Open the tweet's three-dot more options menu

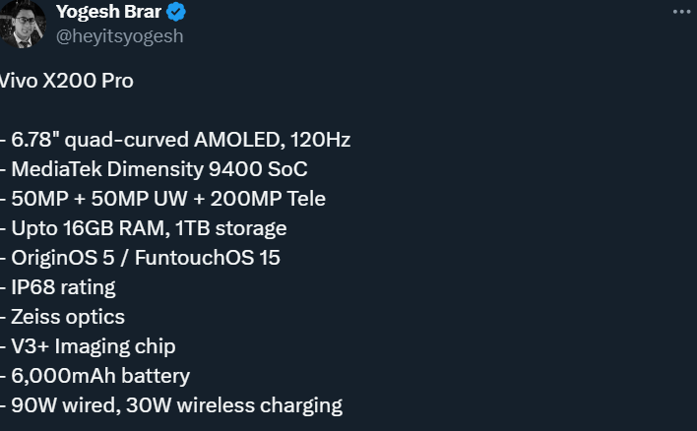pos(681,12)
